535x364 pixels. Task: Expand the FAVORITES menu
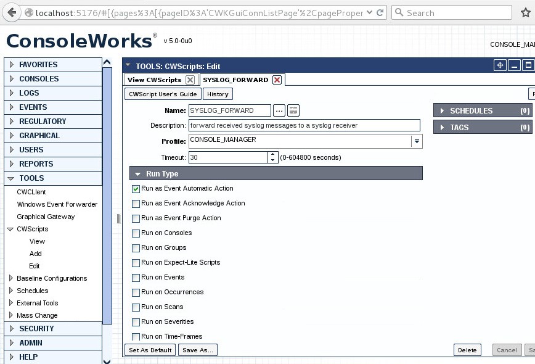point(53,65)
